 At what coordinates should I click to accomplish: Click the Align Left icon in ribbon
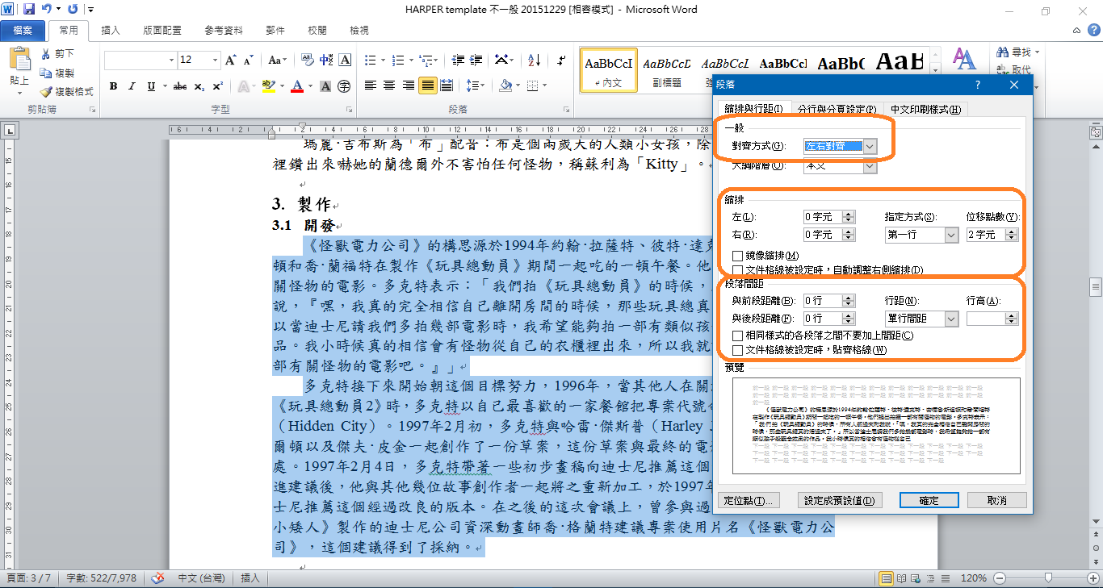coord(371,85)
